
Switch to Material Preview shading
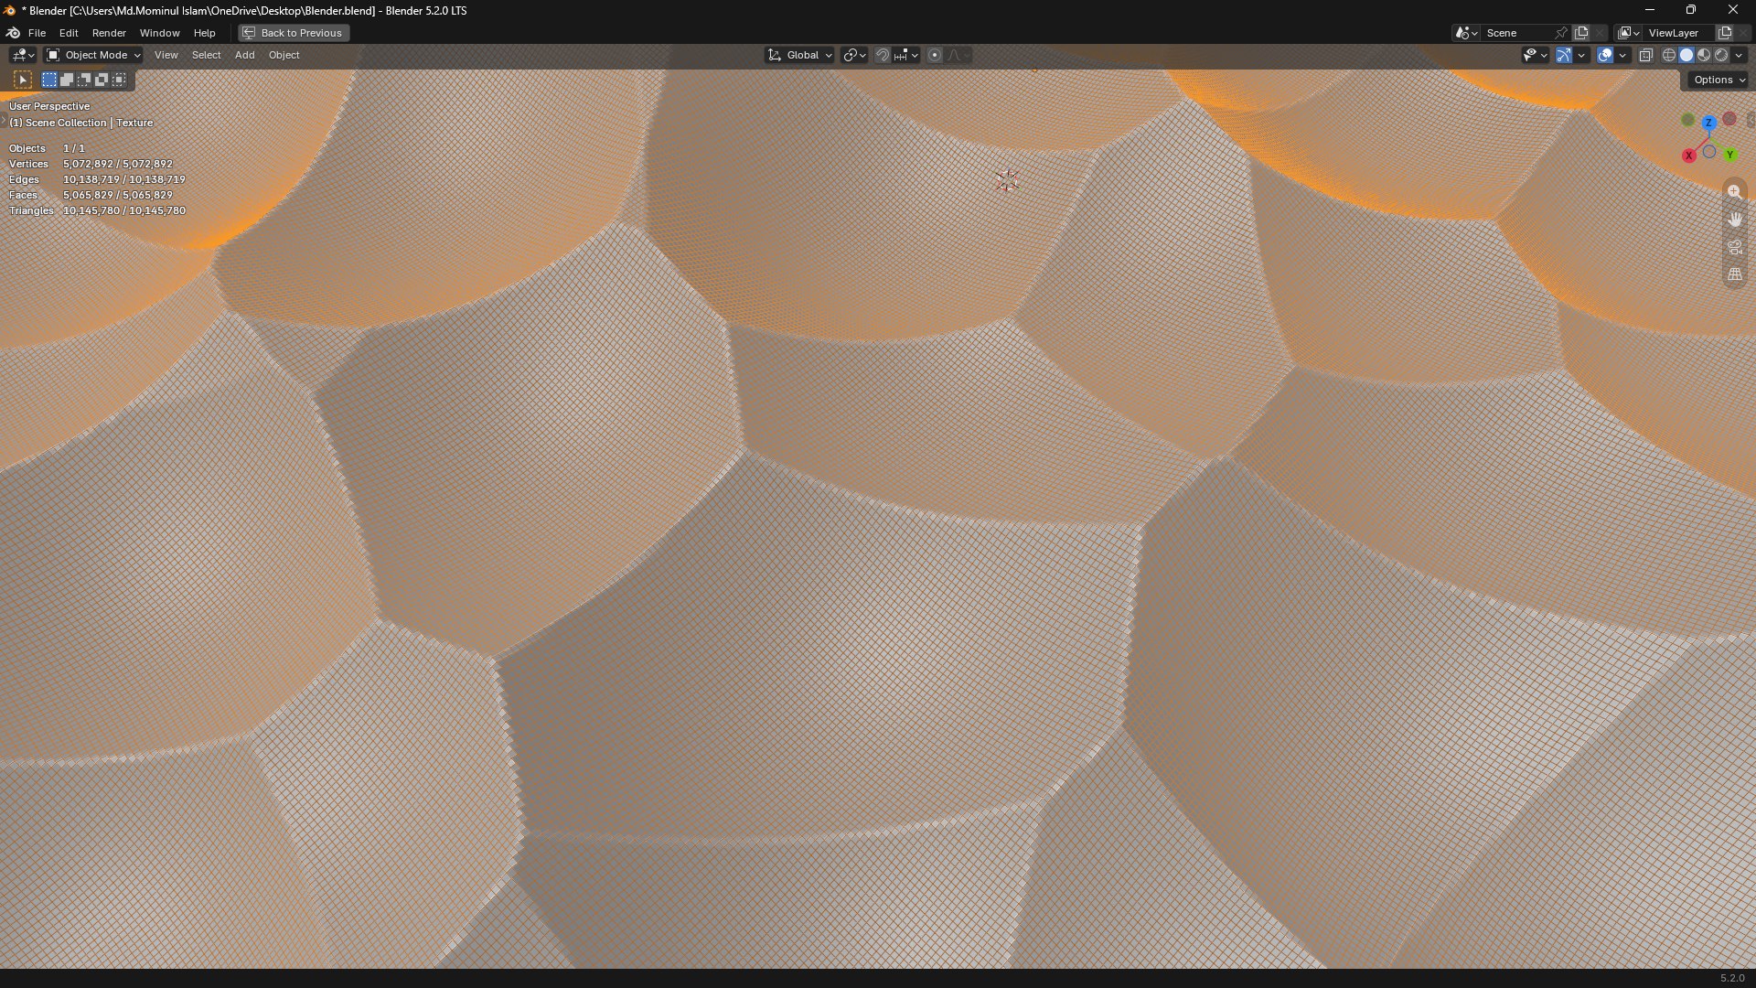pyautogui.click(x=1704, y=55)
